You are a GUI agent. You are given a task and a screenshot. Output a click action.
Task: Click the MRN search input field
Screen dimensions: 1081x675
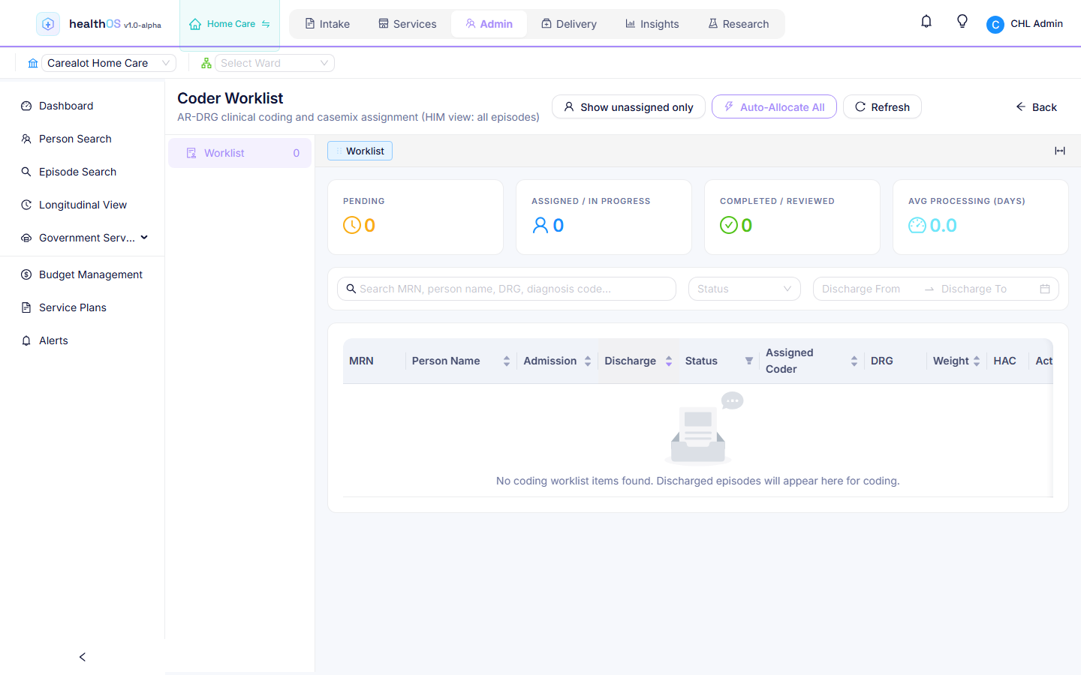tap(507, 289)
